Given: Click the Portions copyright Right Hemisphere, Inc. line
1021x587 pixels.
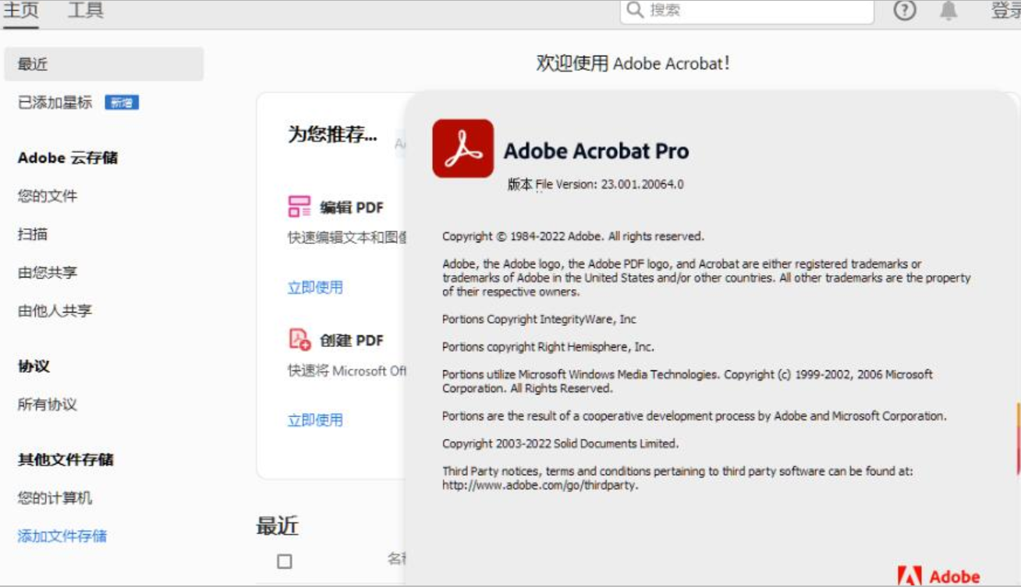Looking at the screenshot, I should 548,347.
